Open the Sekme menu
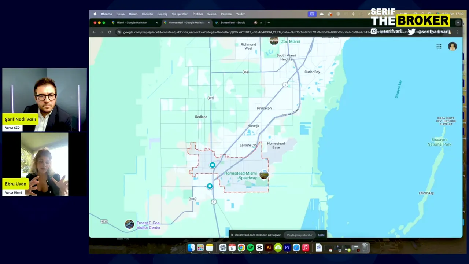The width and height of the screenshot is (469, 264). coord(212,14)
